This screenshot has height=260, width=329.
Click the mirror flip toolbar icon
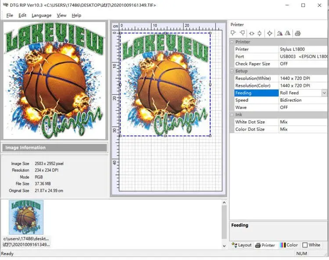[288, 33]
